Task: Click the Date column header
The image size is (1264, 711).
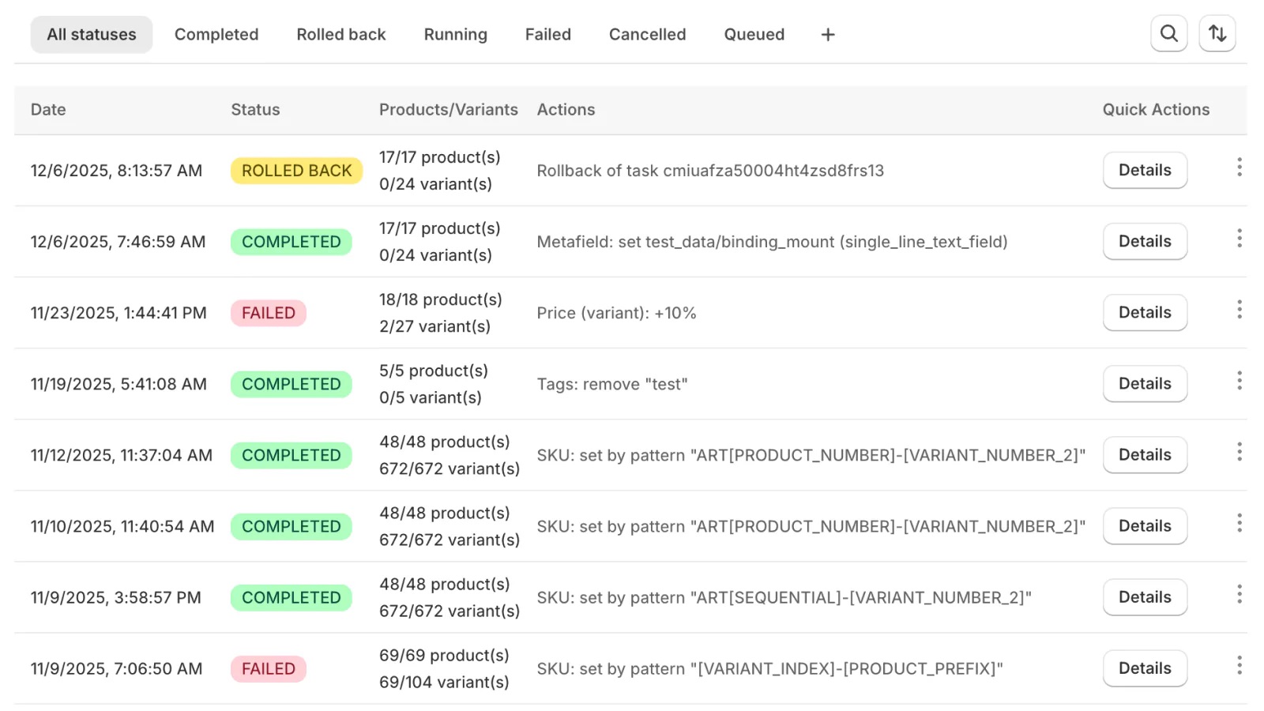Action: point(48,110)
